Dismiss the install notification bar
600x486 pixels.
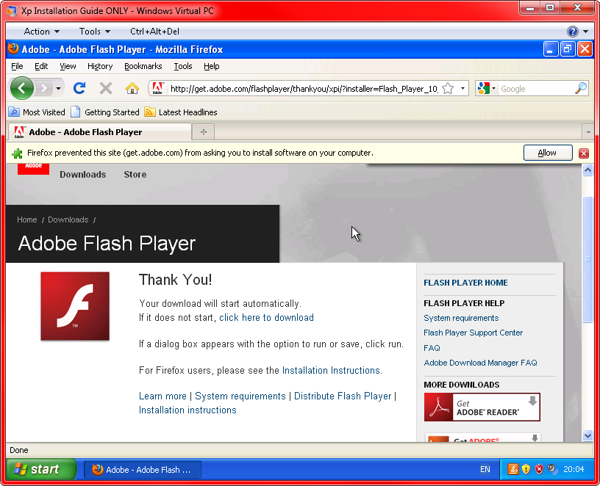click(584, 153)
